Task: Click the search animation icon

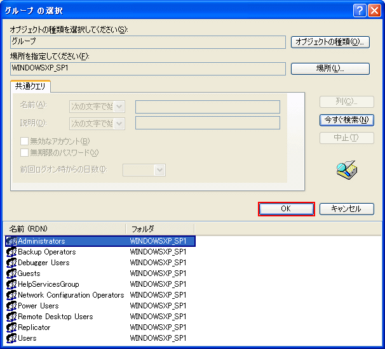Action: pos(347,170)
